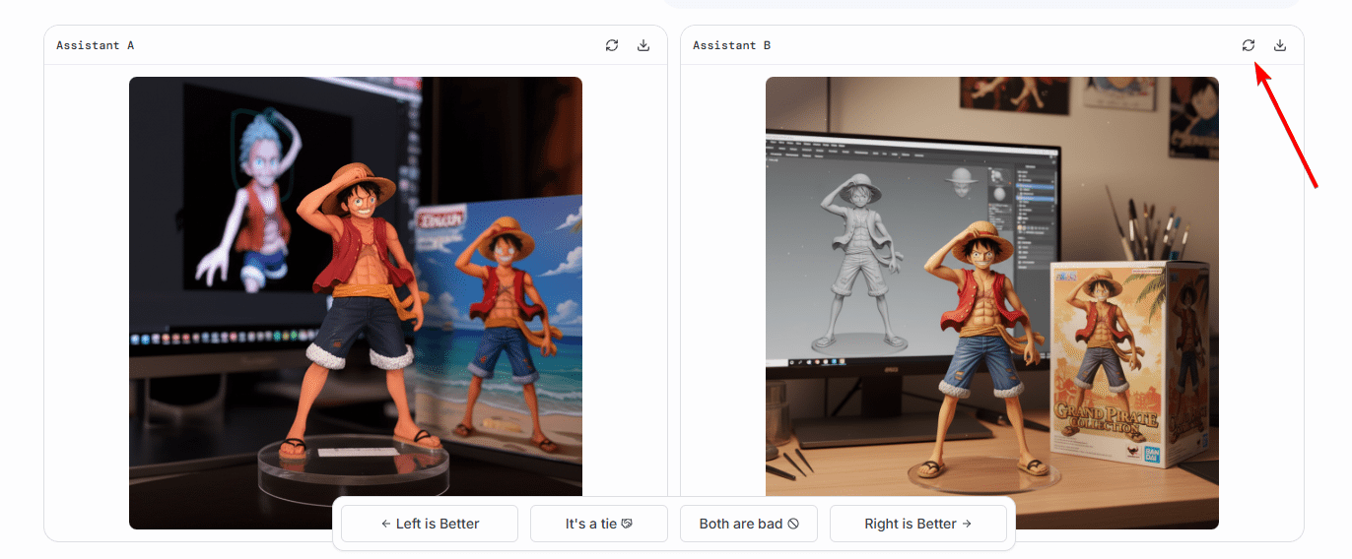This screenshot has height=559, width=1352.
Task: Download Assistant A's image
Action: tap(643, 45)
